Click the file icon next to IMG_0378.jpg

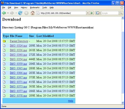pos(4,95)
